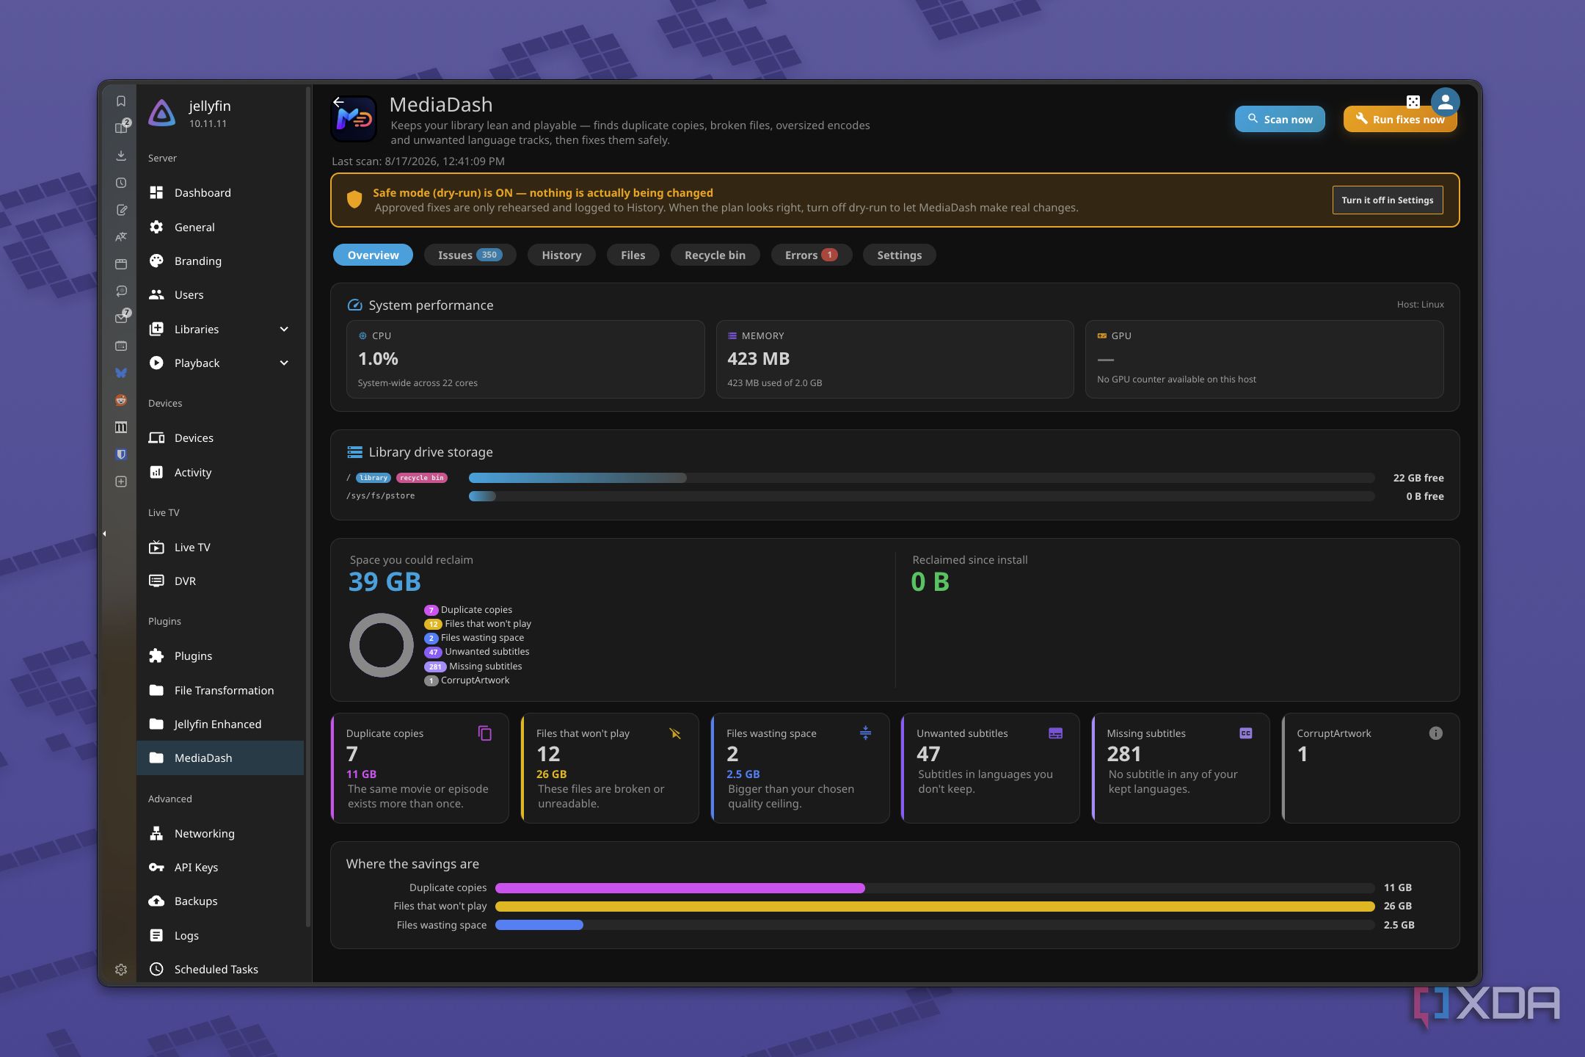Click the Unwanted subtitles card icon
The width and height of the screenshot is (1585, 1057).
point(1055,733)
